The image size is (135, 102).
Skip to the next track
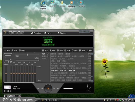54,88
